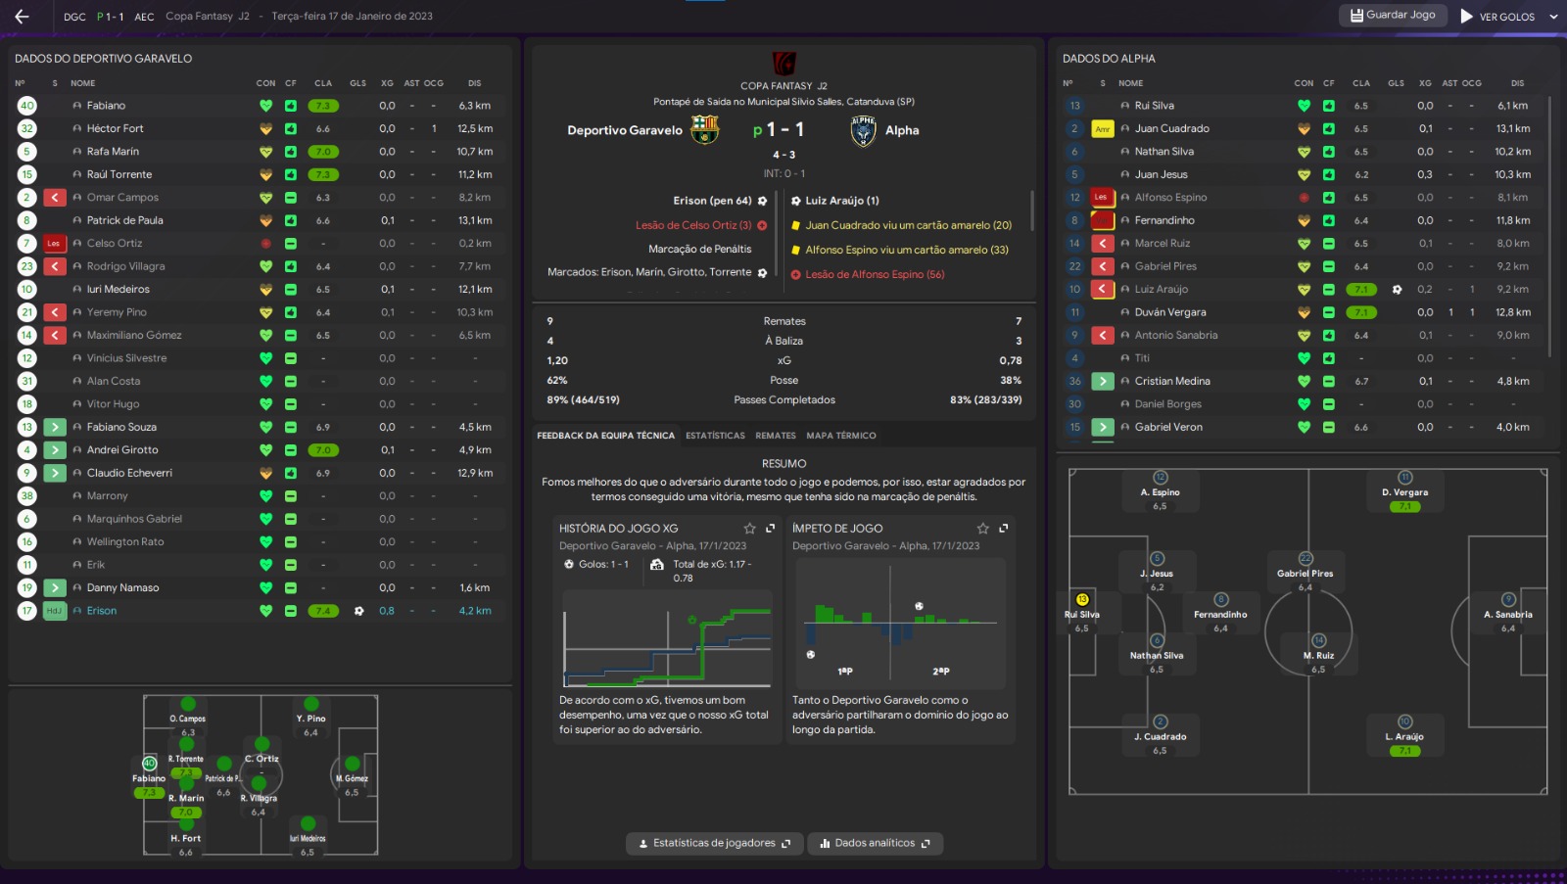1567x884 pixels.
Task: Click Fabiano's green condition heart icon
Action: pyautogui.click(x=265, y=106)
